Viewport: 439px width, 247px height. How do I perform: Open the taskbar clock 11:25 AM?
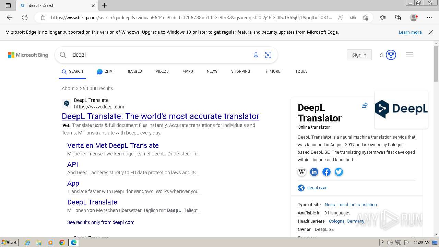[422, 243]
